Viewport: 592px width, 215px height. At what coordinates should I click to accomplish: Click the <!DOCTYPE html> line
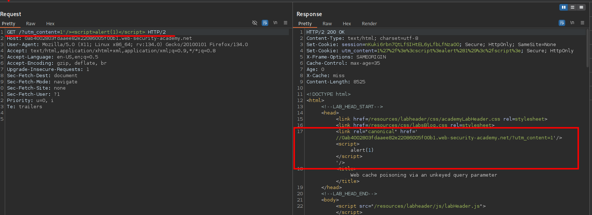point(328,94)
